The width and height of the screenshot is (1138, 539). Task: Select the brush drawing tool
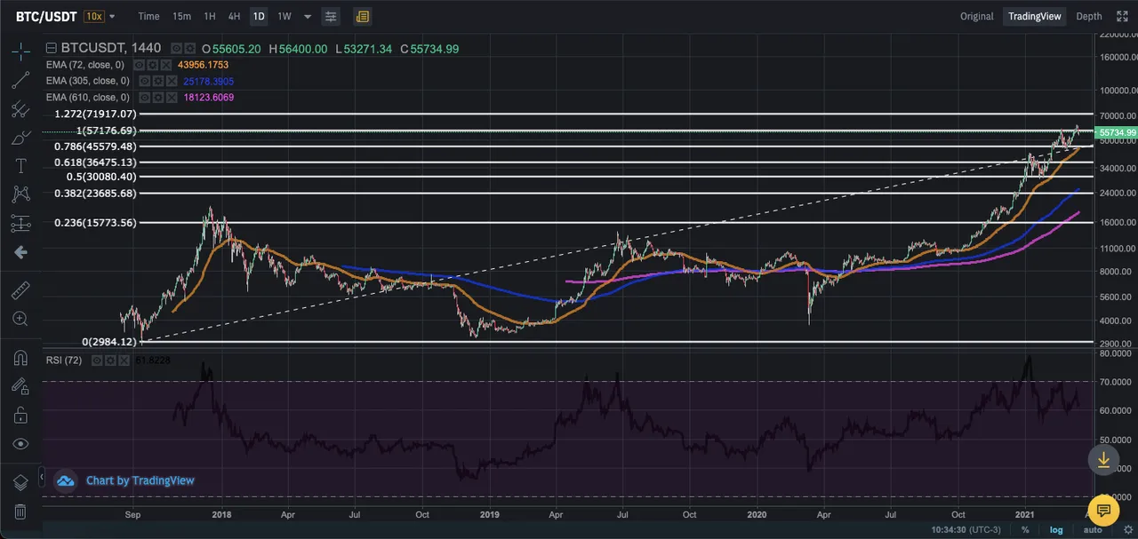(x=20, y=138)
